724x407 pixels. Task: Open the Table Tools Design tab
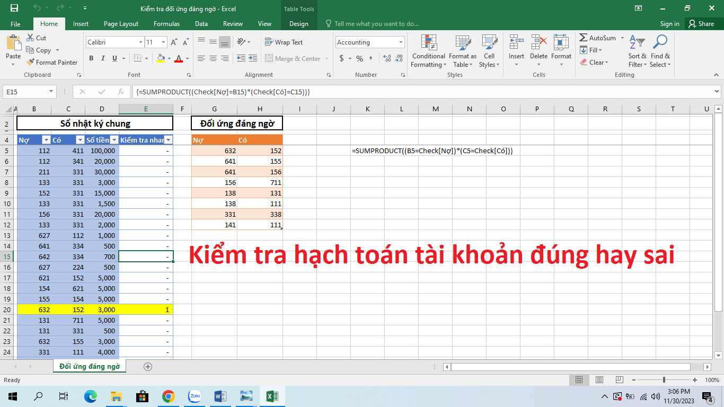[298, 23]
